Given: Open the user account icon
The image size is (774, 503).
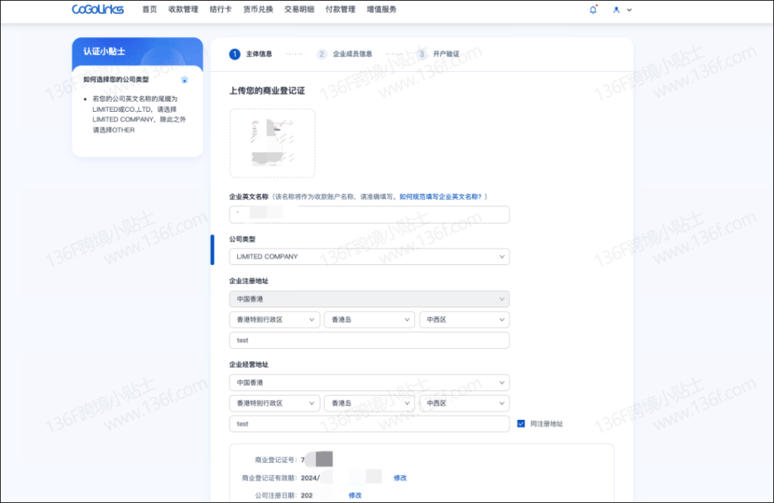Looking at the screenshot, I should pyautogui.click(x=616, y=9).
